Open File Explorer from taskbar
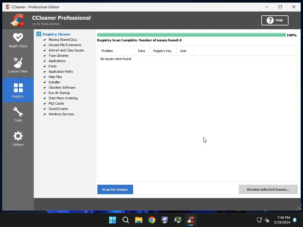Image resolution: width=303 pixels, height=227 pixels. (139, 220)
